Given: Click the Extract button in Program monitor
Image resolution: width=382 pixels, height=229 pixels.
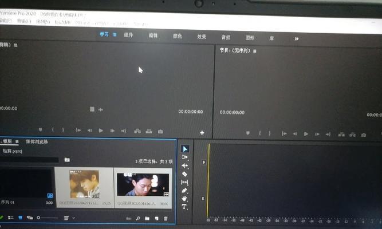Looking at the screenshot, I should coord(352,135).
